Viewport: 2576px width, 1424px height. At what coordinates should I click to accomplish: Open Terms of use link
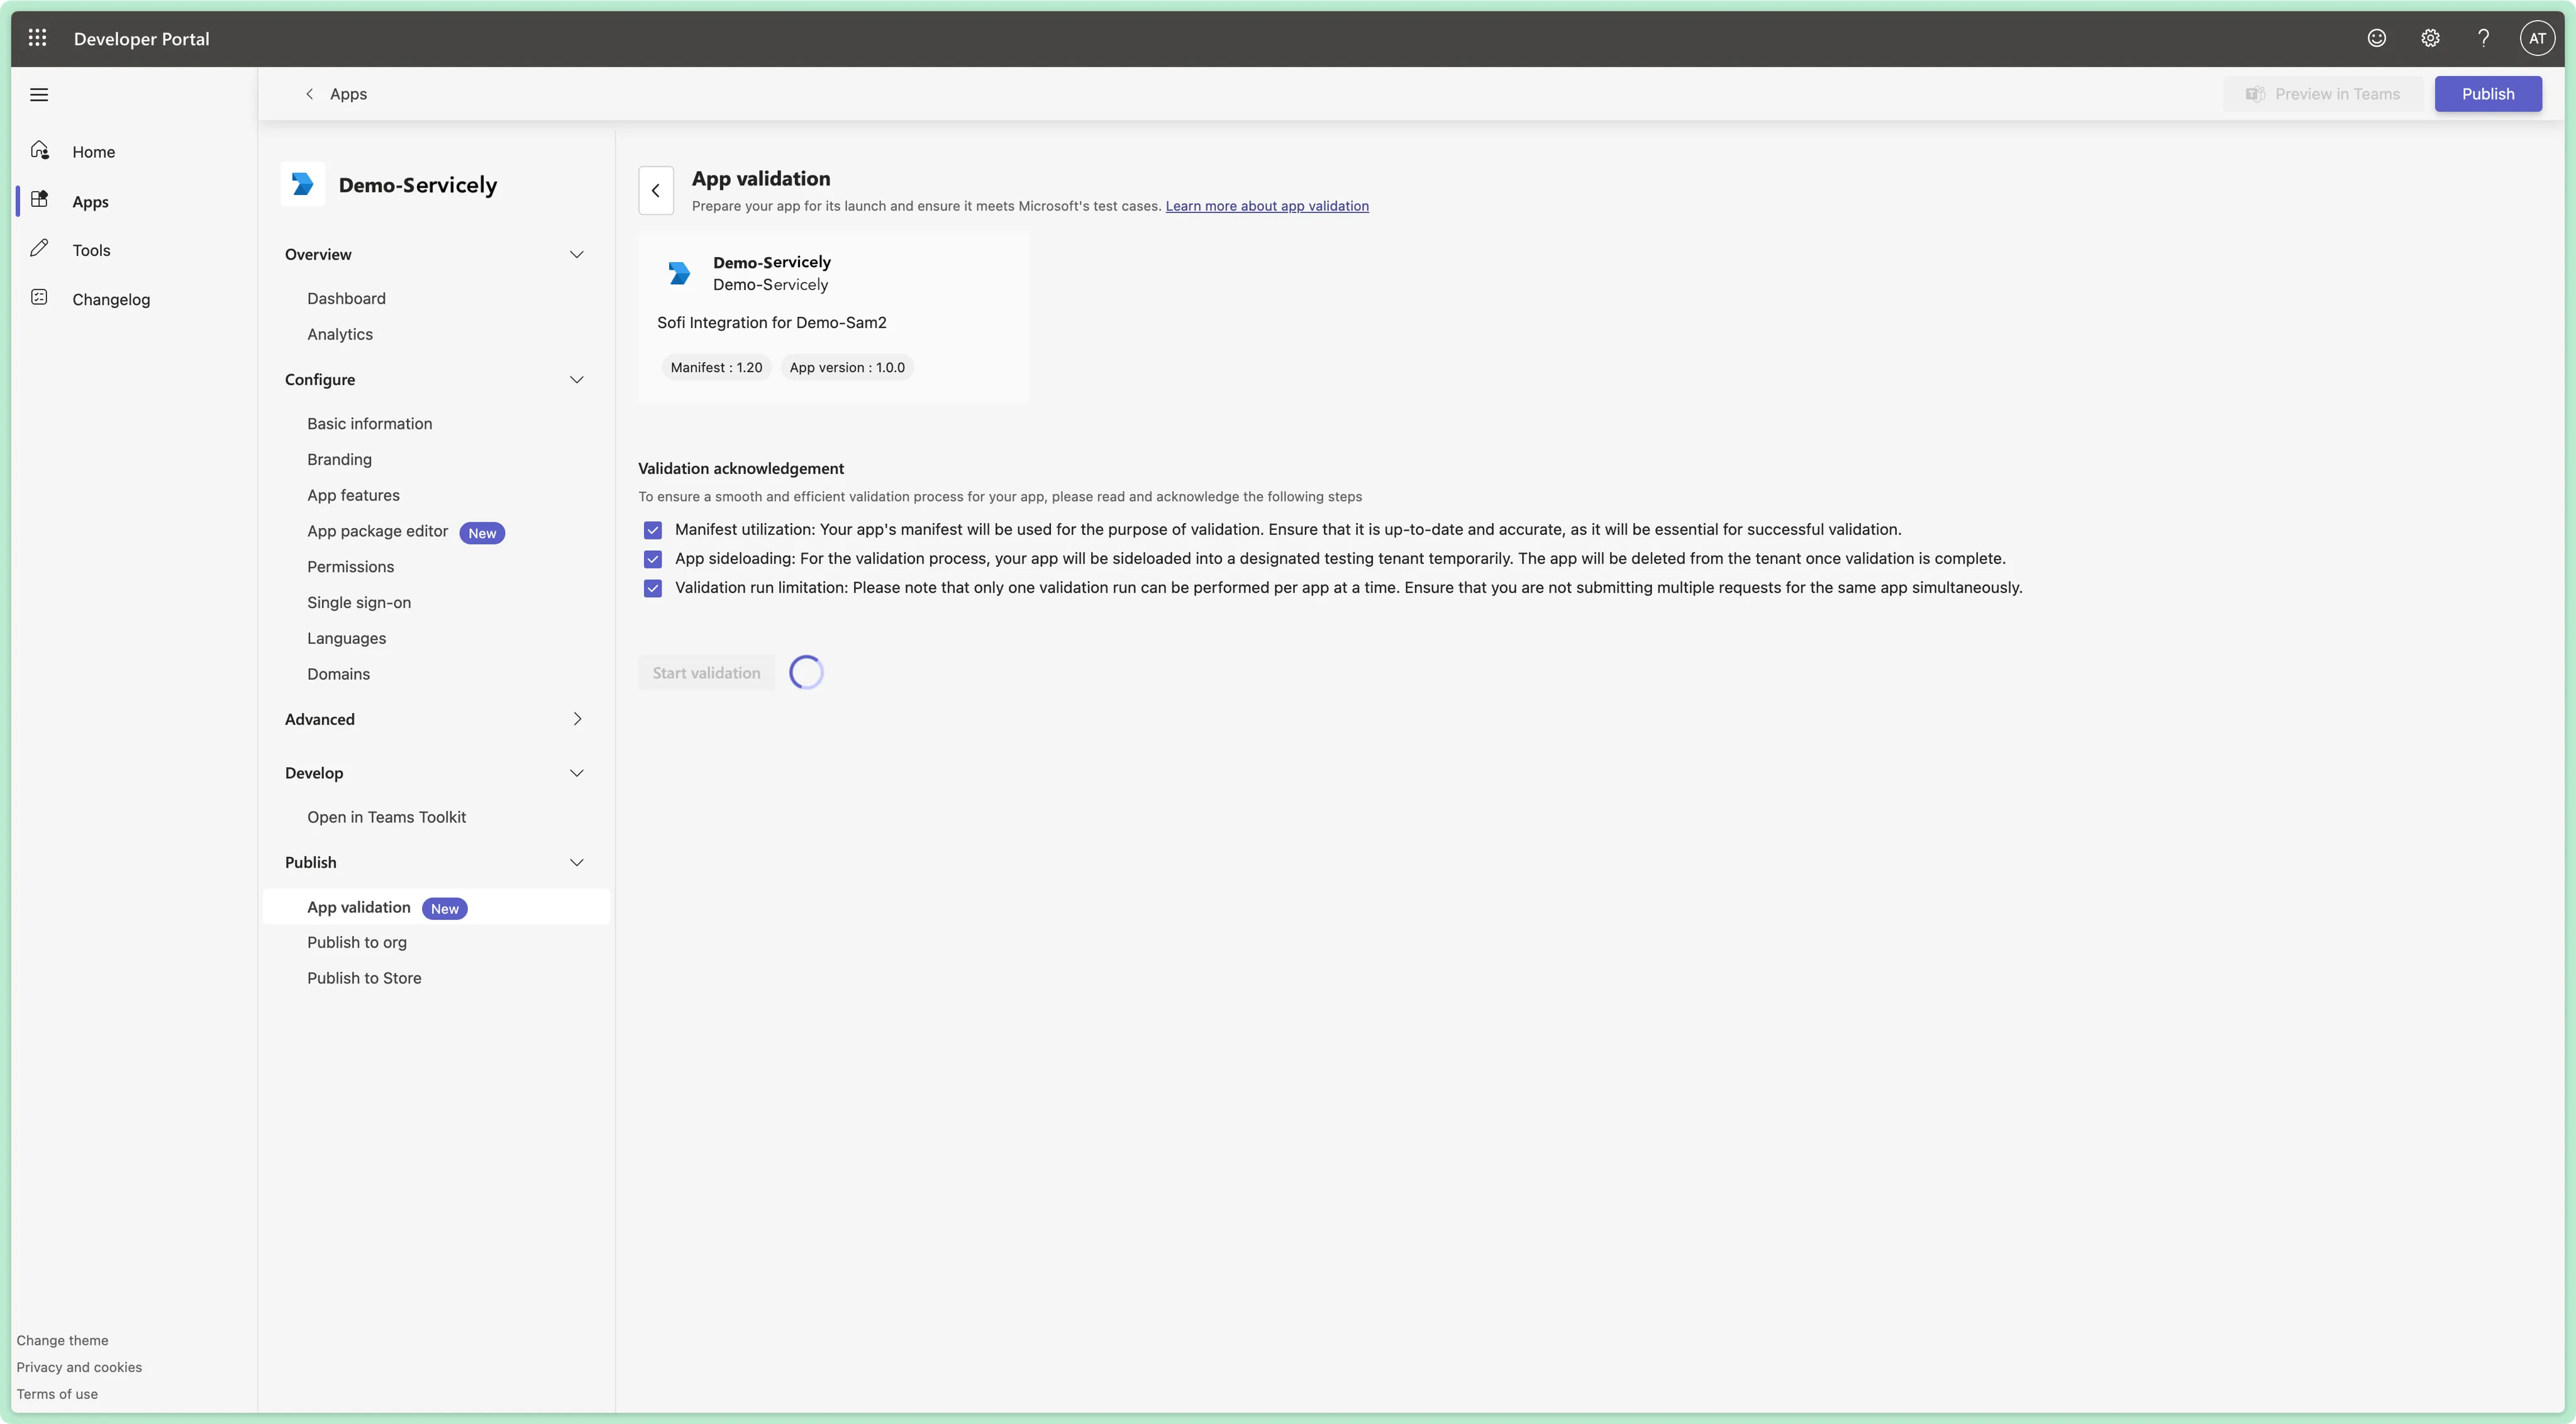pyautogui.click(x=57, y=1394)
